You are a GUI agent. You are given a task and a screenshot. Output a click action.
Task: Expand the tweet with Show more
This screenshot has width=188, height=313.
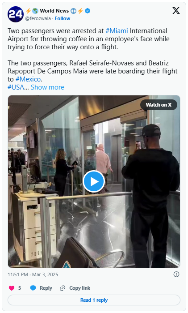point(47,87)
